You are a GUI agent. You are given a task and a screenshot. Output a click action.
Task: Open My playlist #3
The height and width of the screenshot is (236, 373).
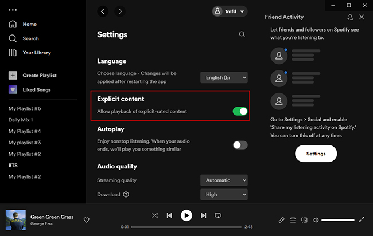click(25, 143)
